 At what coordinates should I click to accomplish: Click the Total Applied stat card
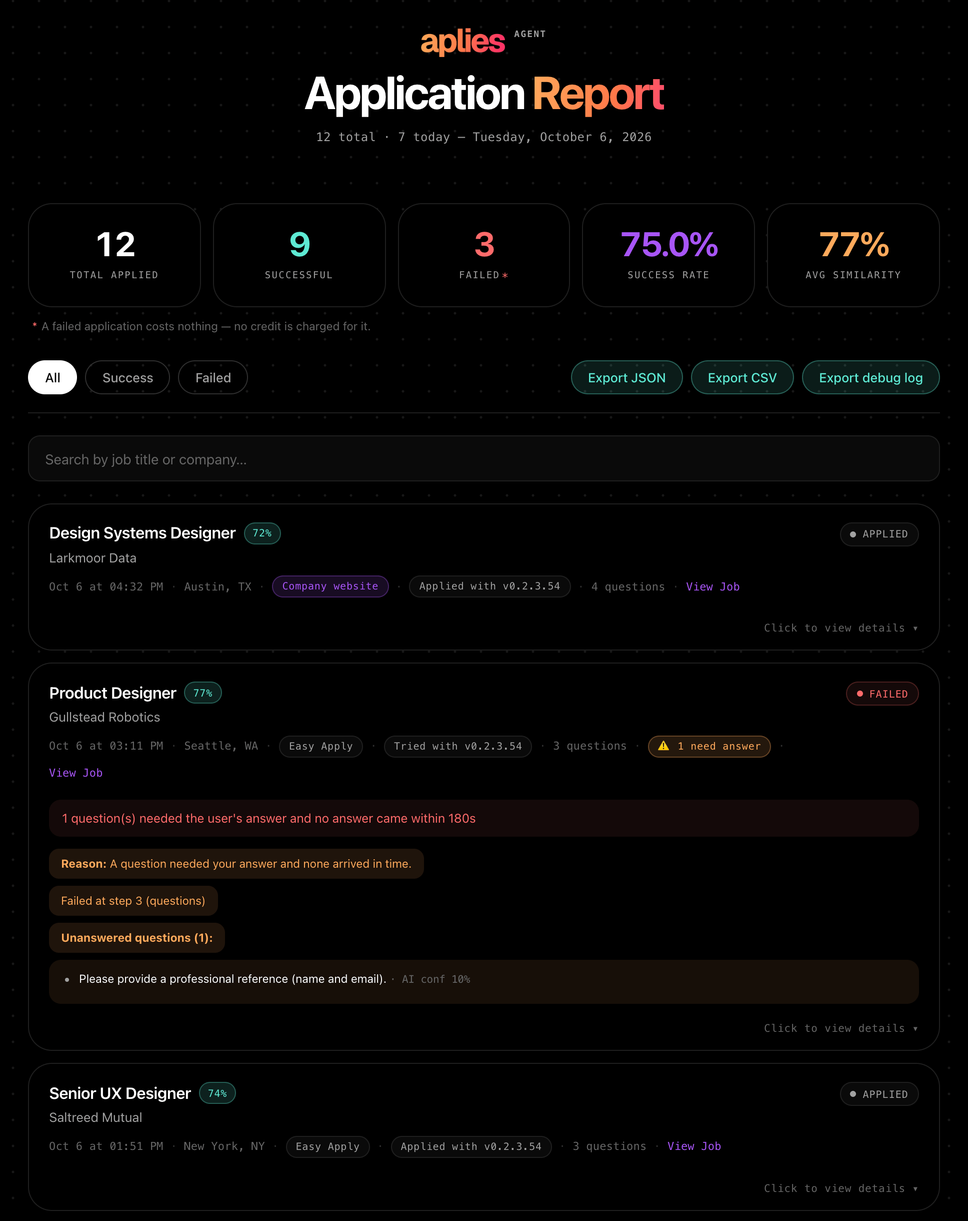pyautogui.click(x=114, y=255)
